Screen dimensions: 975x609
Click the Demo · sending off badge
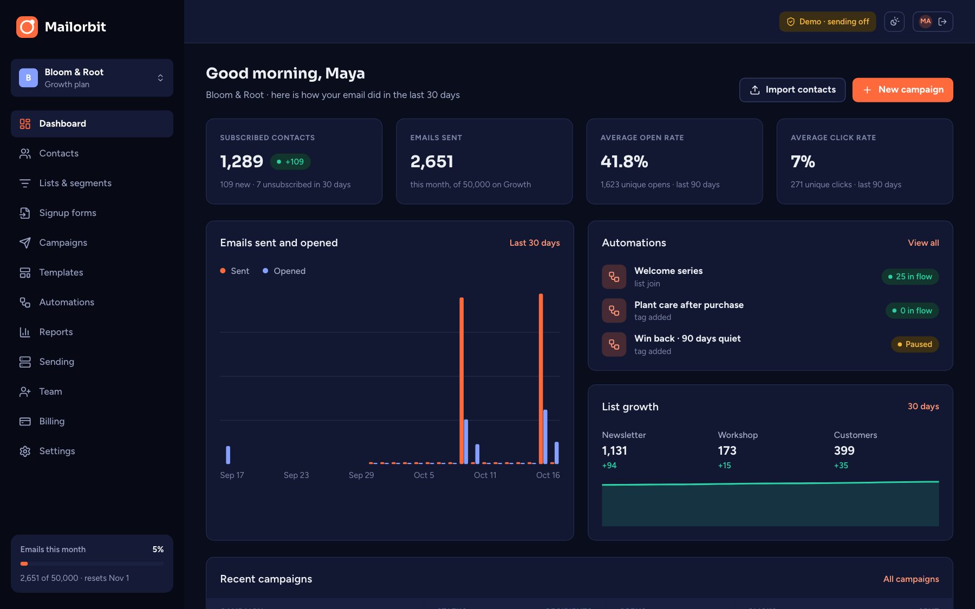pyautogui.click(x=827, y=22)
